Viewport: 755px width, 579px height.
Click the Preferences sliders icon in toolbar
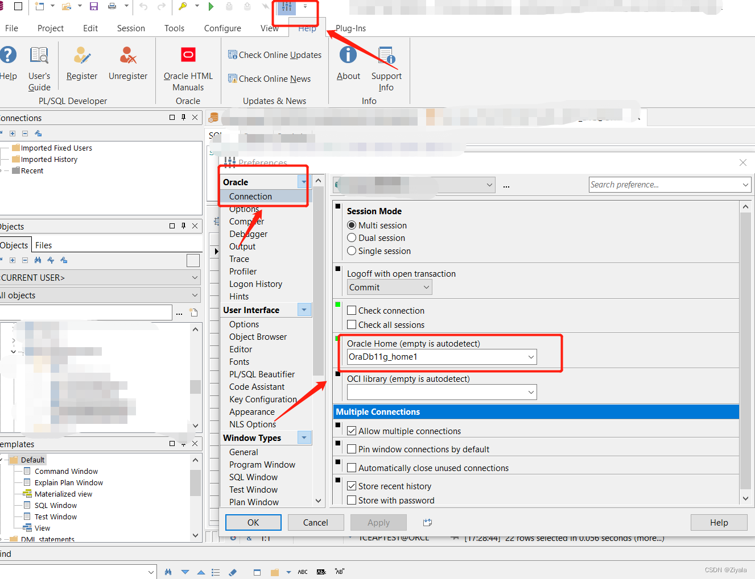point(287,6)
